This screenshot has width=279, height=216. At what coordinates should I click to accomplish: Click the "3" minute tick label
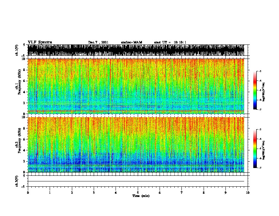click(94, 193)
